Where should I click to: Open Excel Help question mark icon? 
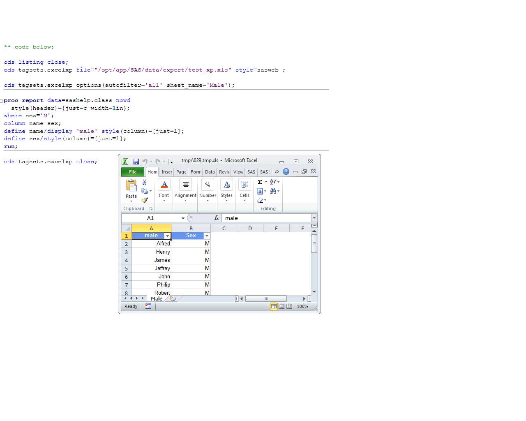point(286,172)
